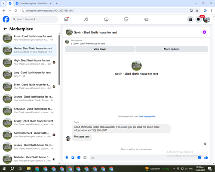View site information icon in address bar
This screenshot has width=215, height=172.
tap(23, 10)
